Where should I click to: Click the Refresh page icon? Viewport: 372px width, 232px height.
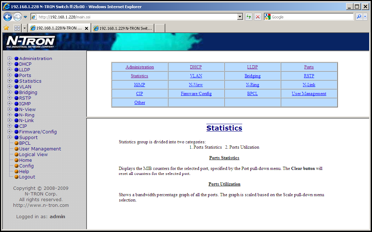pyautogui.click(x=249, y=17)
